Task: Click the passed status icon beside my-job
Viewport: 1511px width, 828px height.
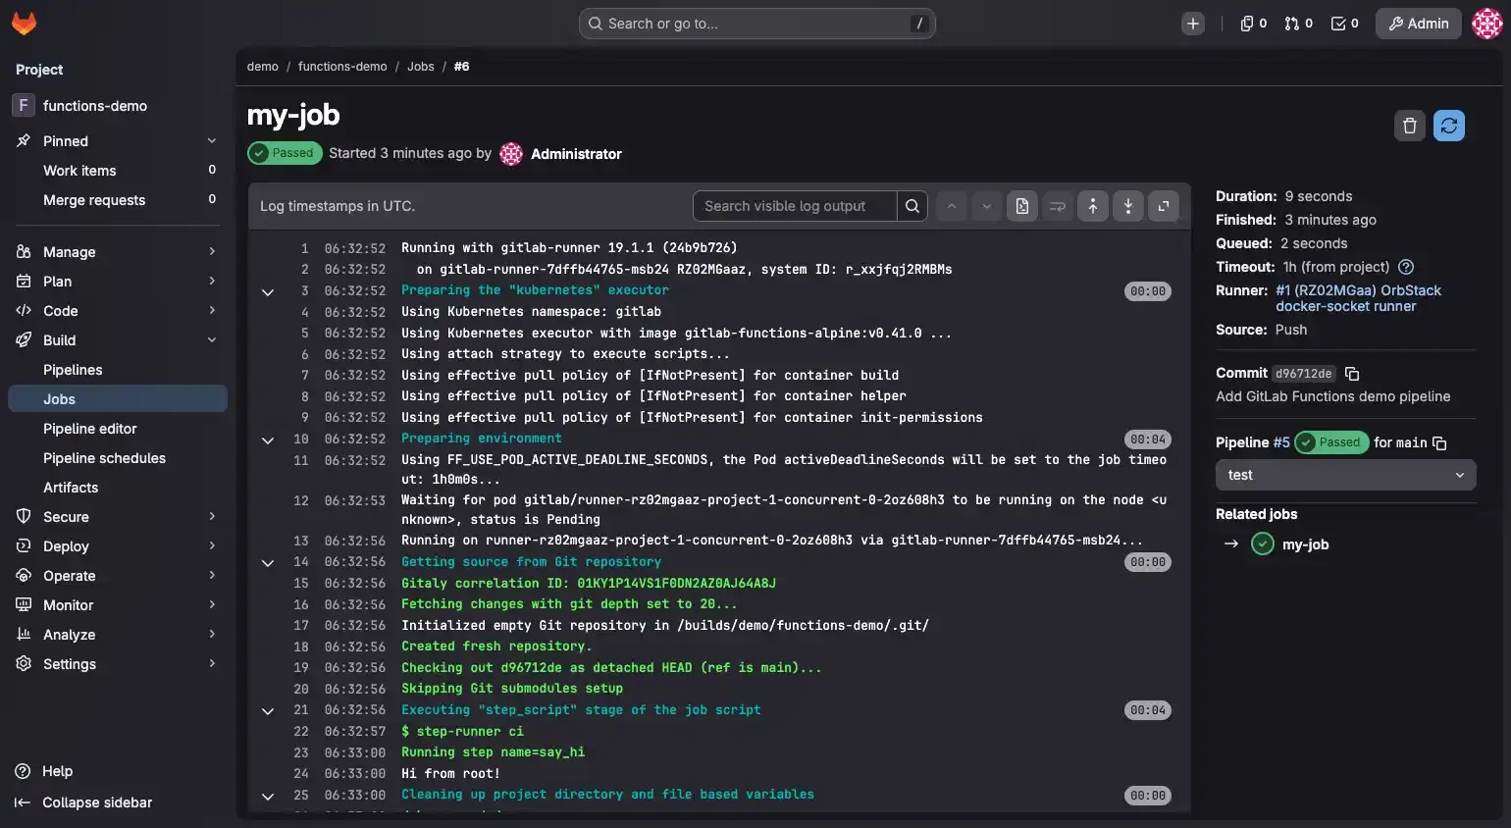Action: pos(1263,544)
